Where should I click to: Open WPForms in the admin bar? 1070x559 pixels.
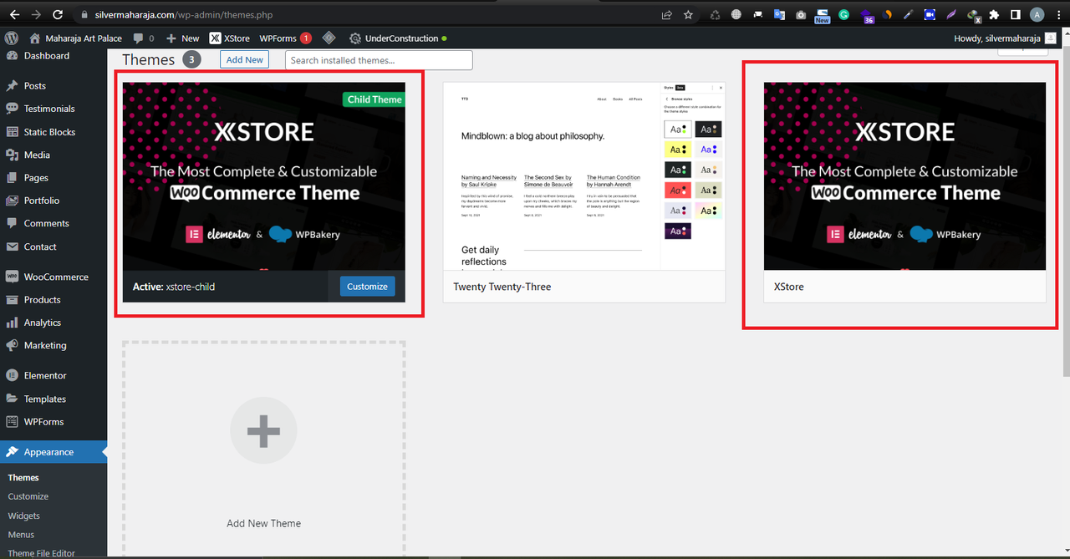(285, 38)
